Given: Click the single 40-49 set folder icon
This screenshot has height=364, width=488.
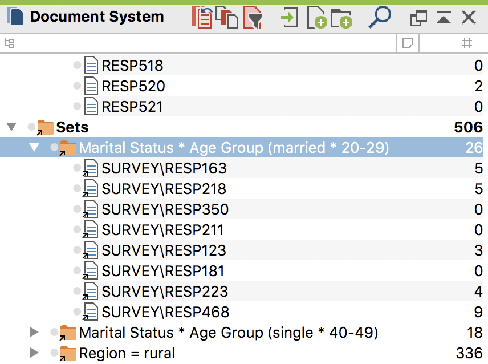Looking at the screenshot, I should tap(67, 333).
